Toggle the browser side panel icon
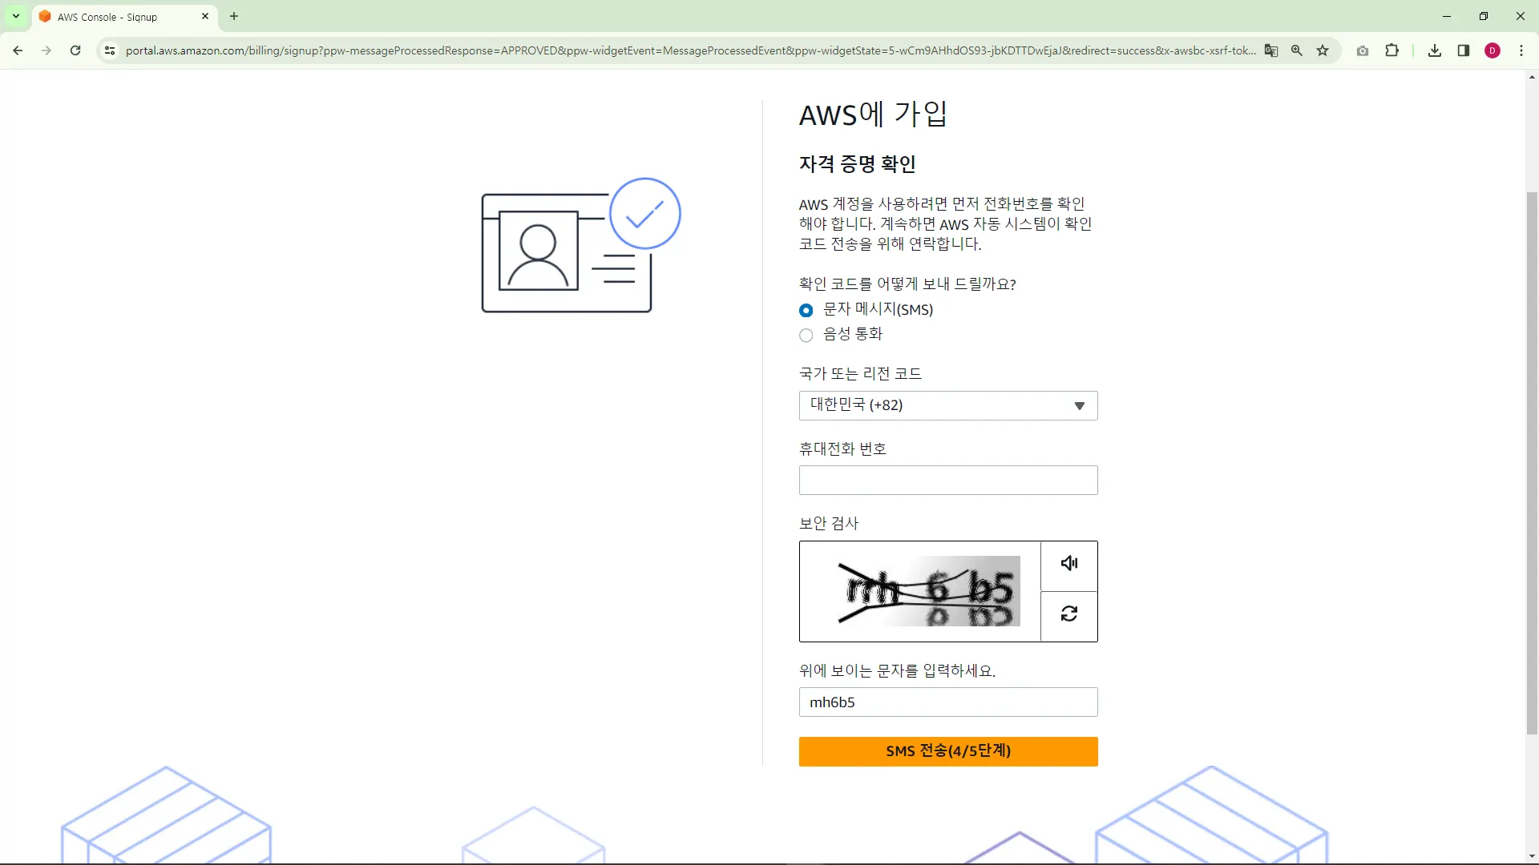 click(1464, 50)
